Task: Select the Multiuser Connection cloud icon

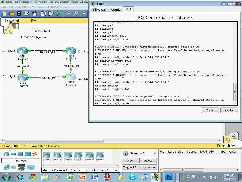Action: pyautogui.click(x=31, y=167)
